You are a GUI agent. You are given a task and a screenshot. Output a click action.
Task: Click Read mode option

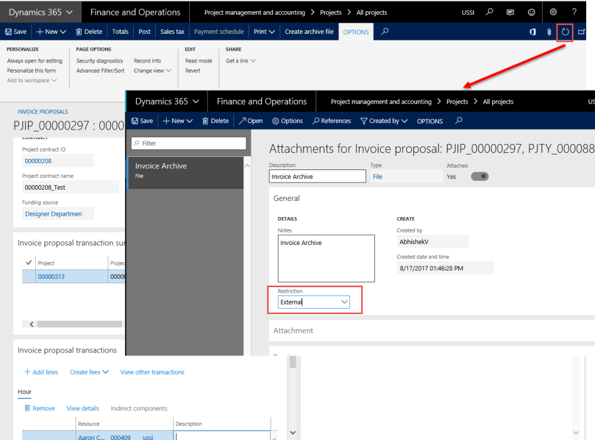pos(199,61)
